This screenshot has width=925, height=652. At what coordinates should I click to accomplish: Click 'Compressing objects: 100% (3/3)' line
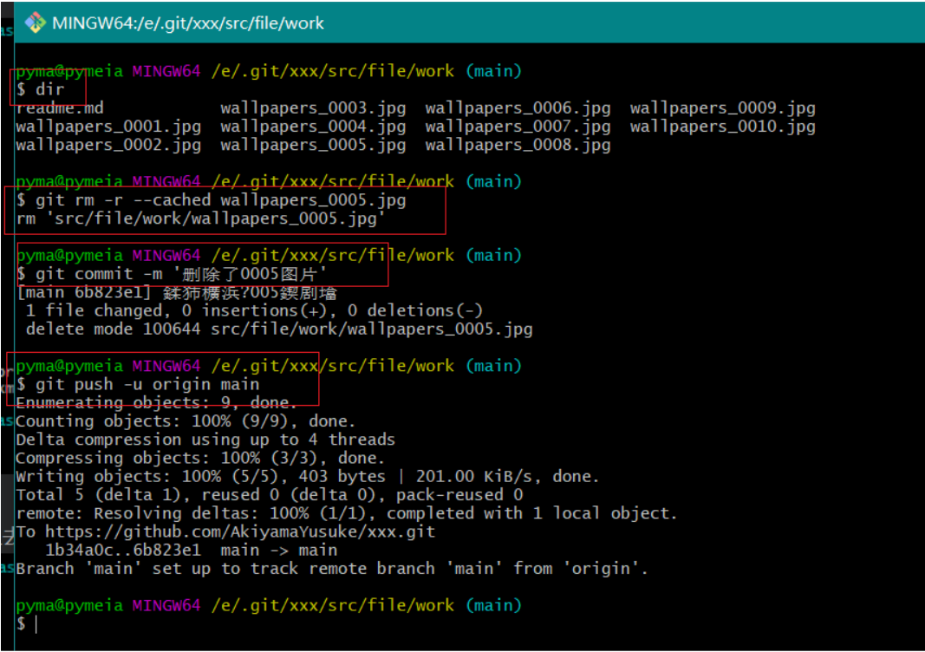(200, 458)
